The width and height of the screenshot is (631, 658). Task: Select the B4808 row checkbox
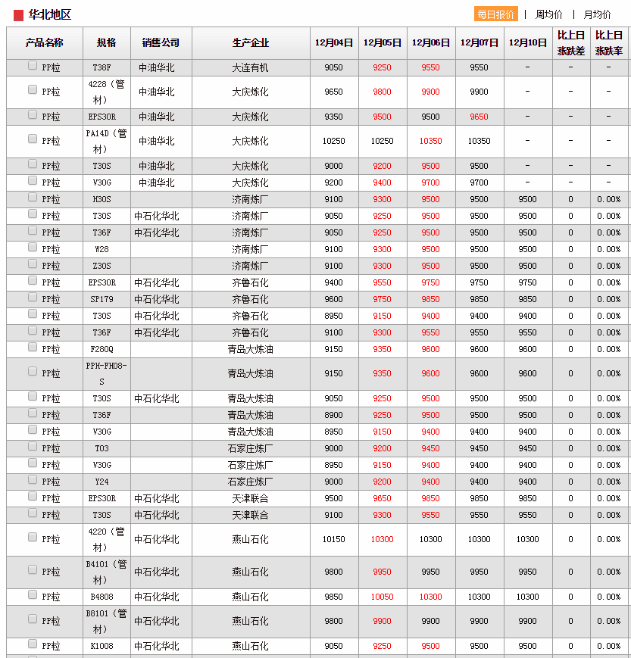click(x=33, y=595)
